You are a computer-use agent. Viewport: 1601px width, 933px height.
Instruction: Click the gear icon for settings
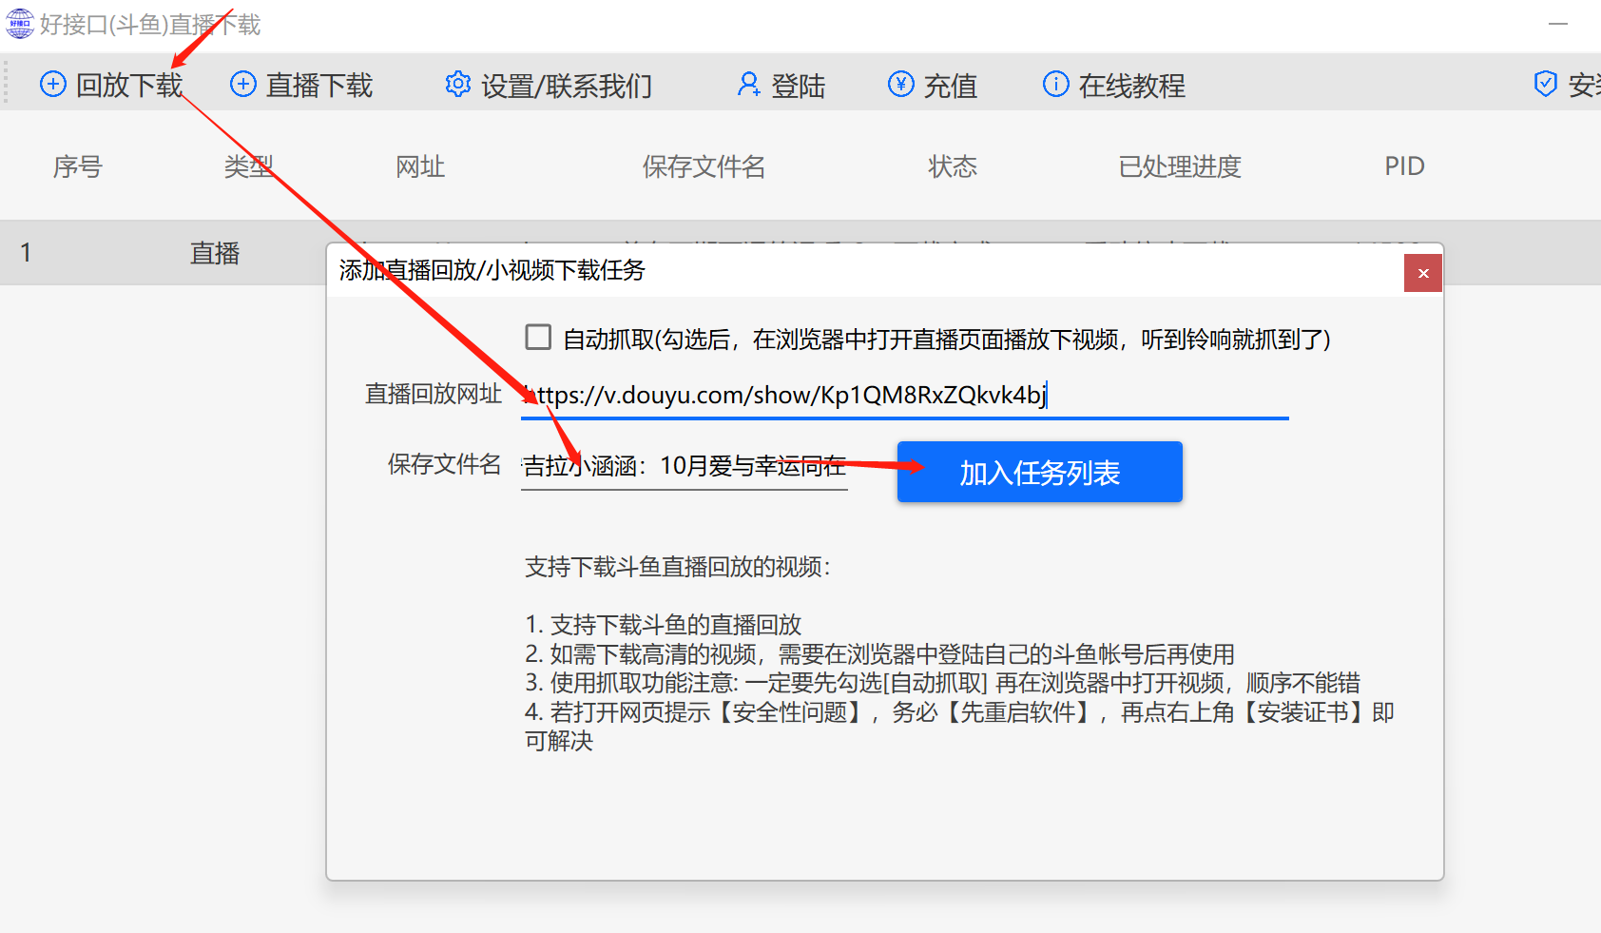coord(458,85)
